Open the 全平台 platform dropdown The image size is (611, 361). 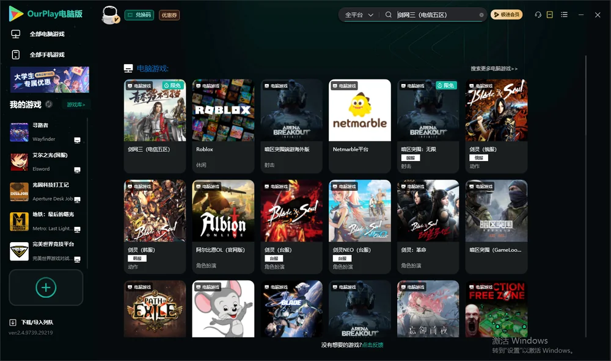359,15
